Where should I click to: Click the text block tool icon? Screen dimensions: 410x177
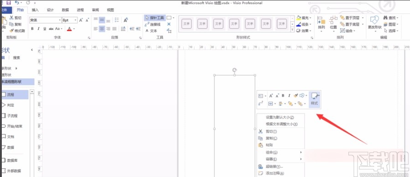(x=169, y=31)
